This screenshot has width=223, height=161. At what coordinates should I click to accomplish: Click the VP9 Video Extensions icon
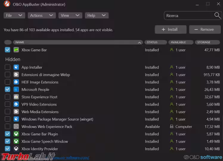(x=16, y=104)
